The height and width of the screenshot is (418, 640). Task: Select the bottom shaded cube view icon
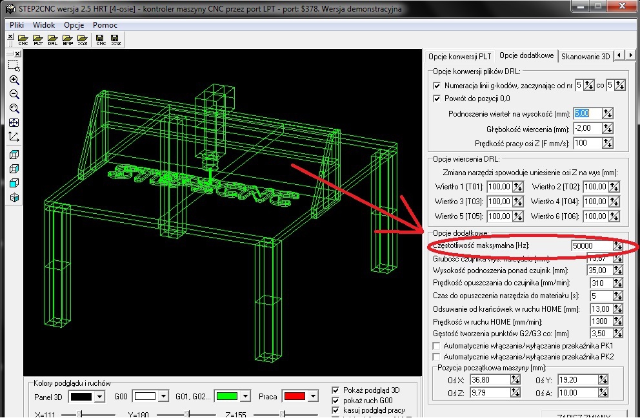pos(14,198)
